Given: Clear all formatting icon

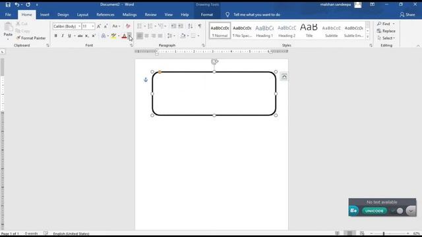Looking at the screenshot, I should (x=128, y=26).
